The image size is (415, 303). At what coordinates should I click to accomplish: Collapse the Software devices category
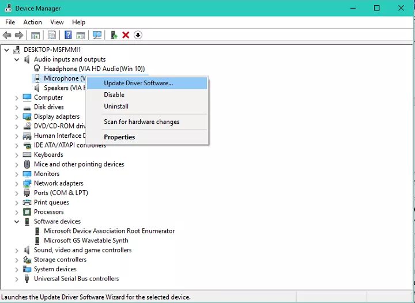point(17,222)
